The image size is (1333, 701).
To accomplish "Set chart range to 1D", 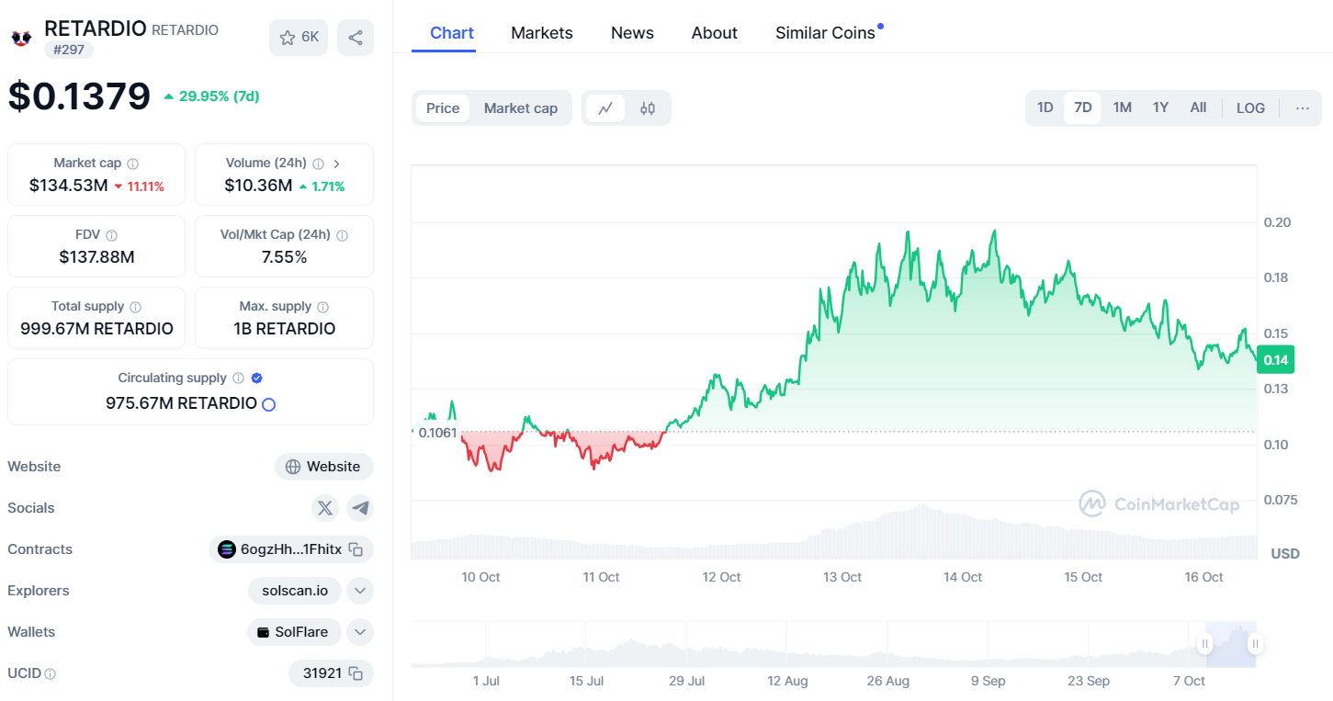I will pyautogui.click(x=1045, y=107).
